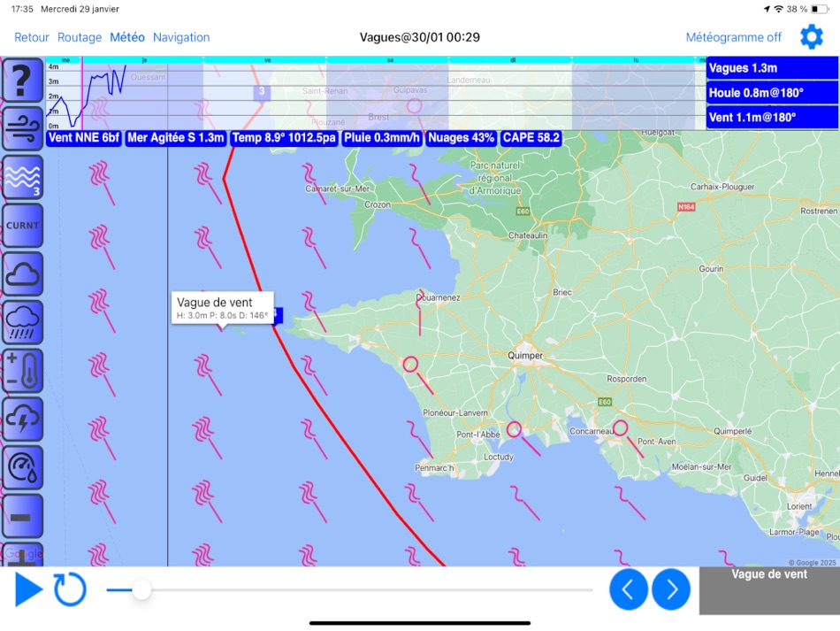
Task: Tap Crozon on the map
Action: (378, 204)
